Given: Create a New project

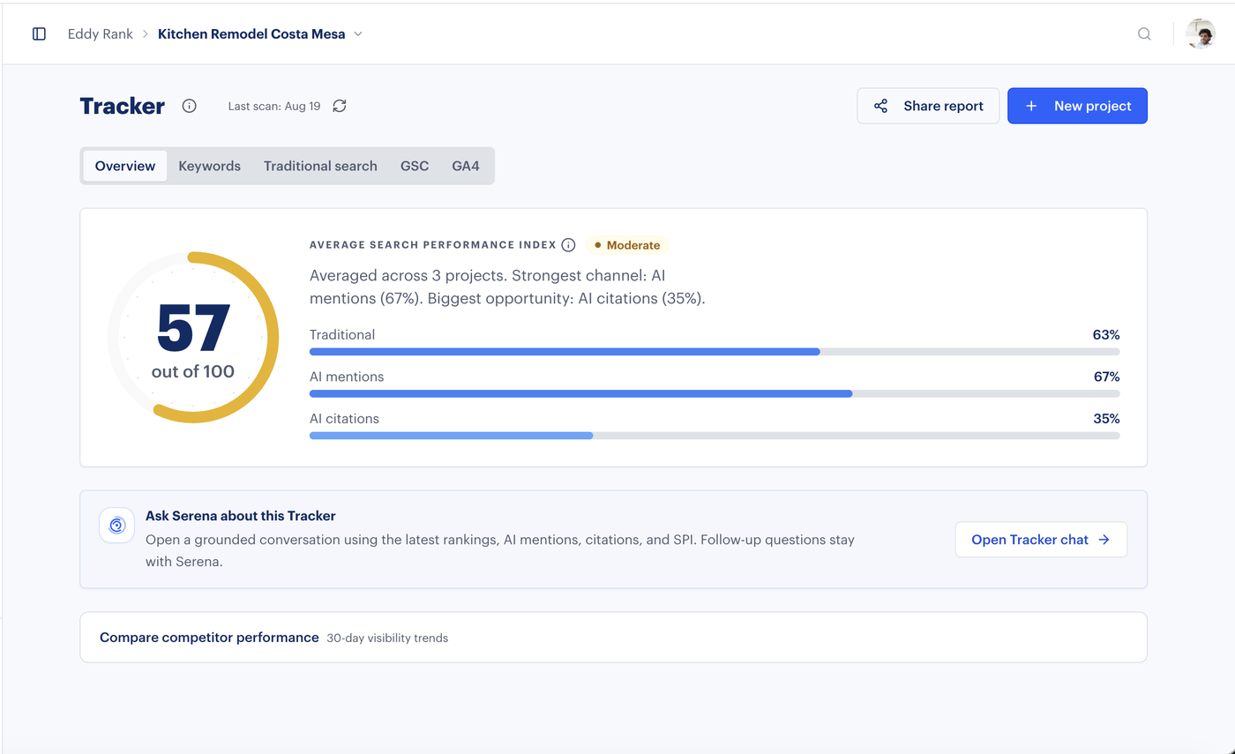Looking at the screenshot, I should click(x=1077, y=106).
